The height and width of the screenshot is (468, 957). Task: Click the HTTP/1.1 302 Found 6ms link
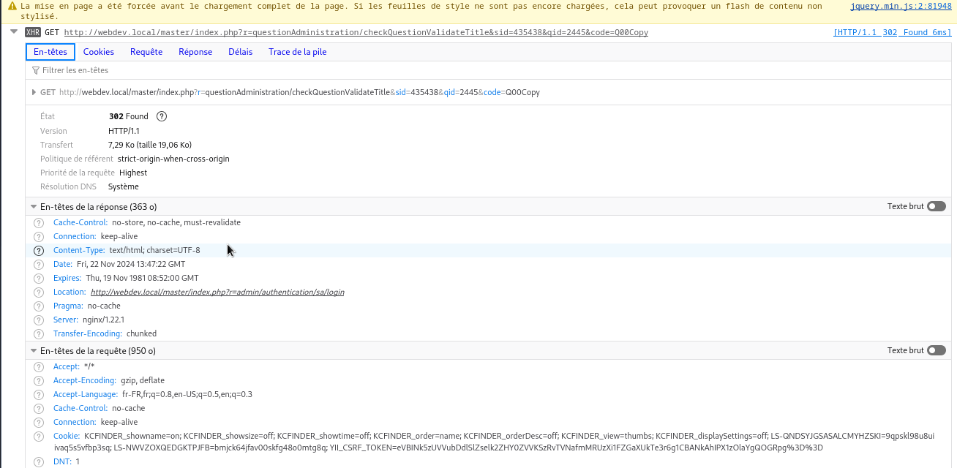pyautogui.click(x=893, y=32)
